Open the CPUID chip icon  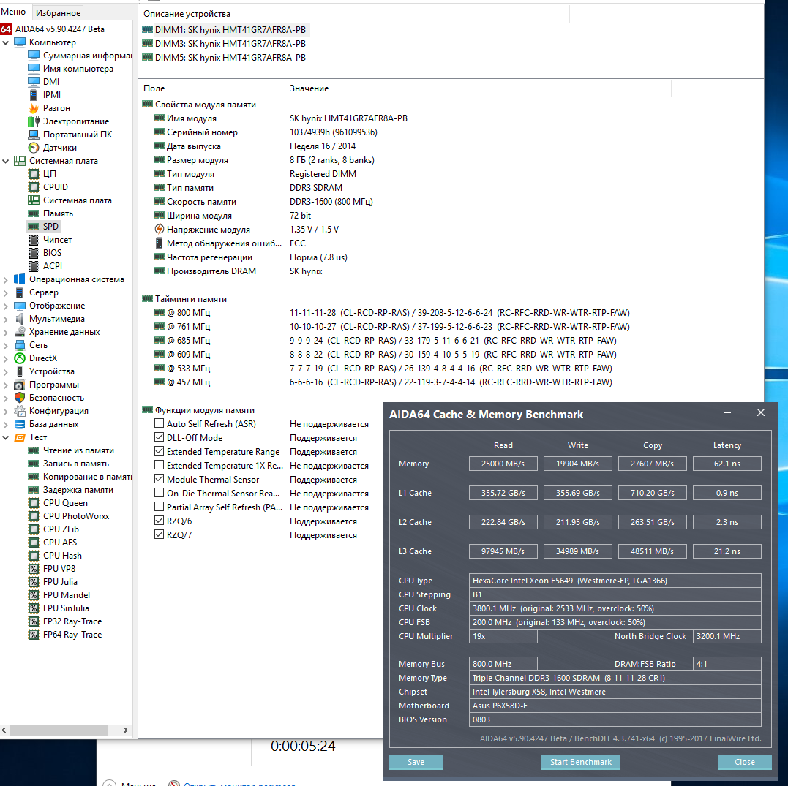click(x=34, y=187)
